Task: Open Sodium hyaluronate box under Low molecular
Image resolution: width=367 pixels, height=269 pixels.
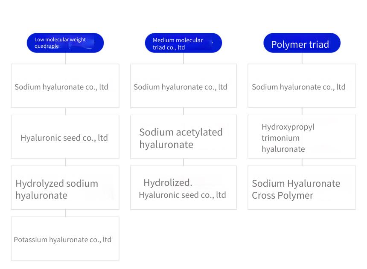Action: coord(65,86)
